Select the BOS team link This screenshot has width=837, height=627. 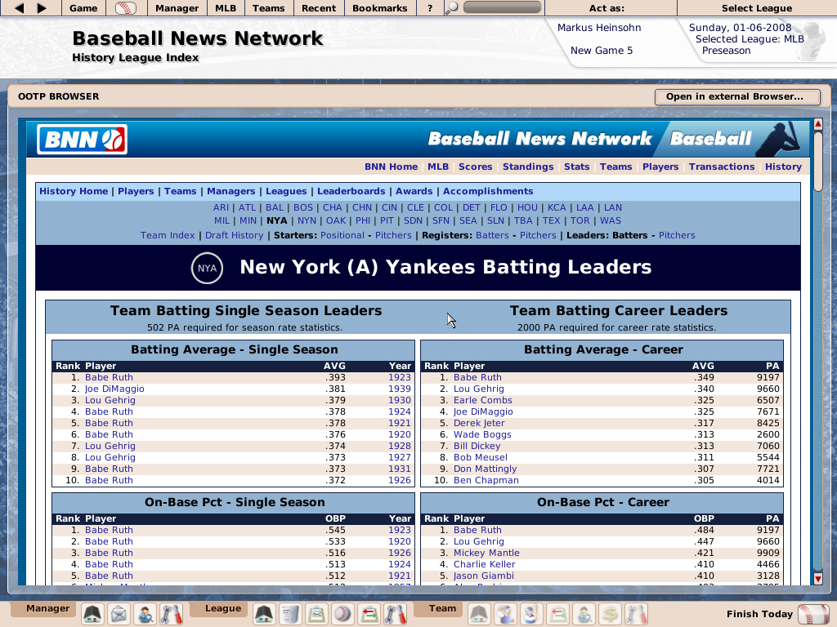(303, 208)
